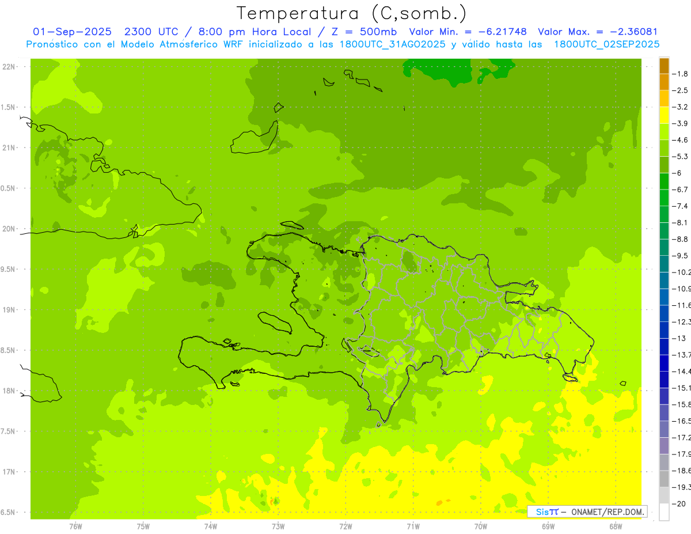Click the '-1.8' colorbar value
The width and height of the screenshot is (691, 534).
pyautogui.click(x=681, y=74)
